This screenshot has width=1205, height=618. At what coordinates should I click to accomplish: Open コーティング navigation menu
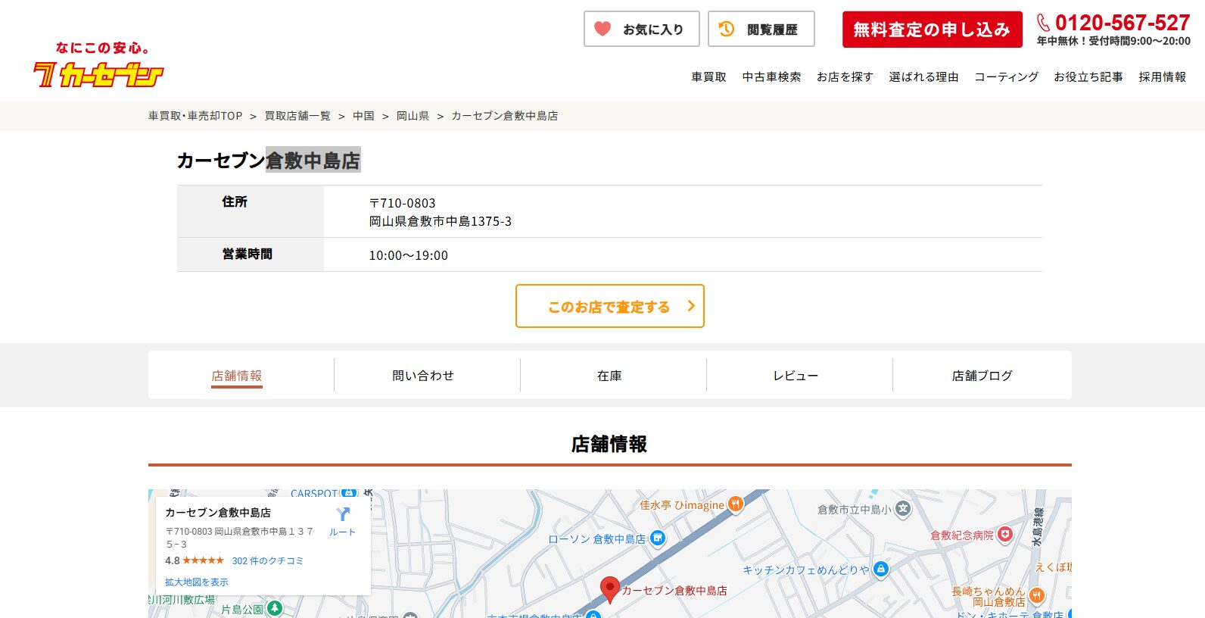[x=1006, y=76]
